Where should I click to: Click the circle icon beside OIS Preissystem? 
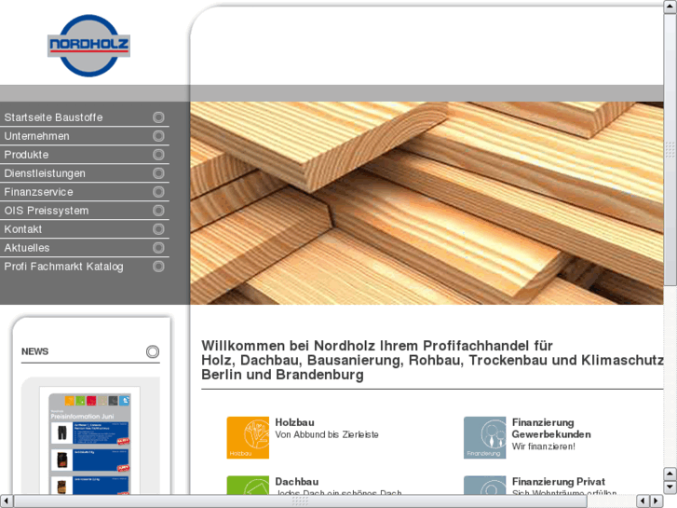(158, 210)
